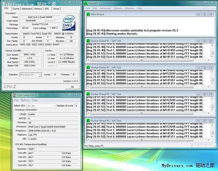Click the Prime95 title bar icon
The width and height of the screenshot is (218, 171).
click(86, 3)
